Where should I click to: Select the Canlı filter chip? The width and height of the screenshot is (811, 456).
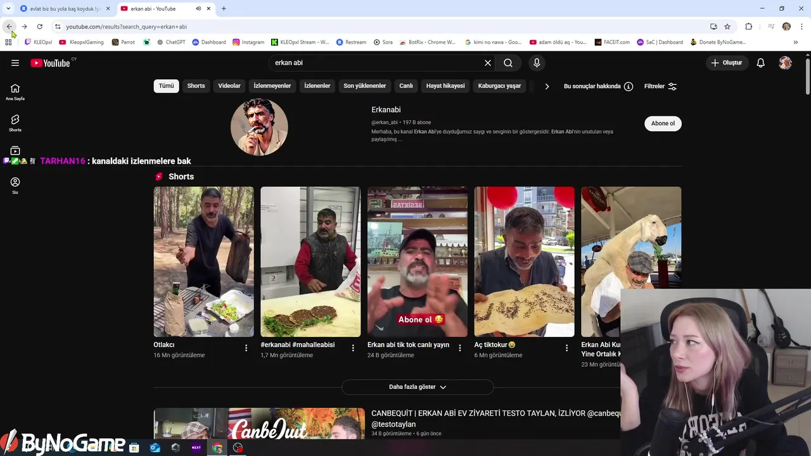(x=406, y=86)
